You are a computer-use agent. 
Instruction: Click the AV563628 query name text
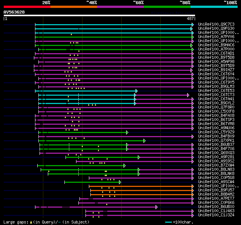pos(14,12)
